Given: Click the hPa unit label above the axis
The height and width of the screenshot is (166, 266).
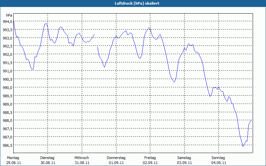Looking at the screenshot, I should [x=9, y=15].
